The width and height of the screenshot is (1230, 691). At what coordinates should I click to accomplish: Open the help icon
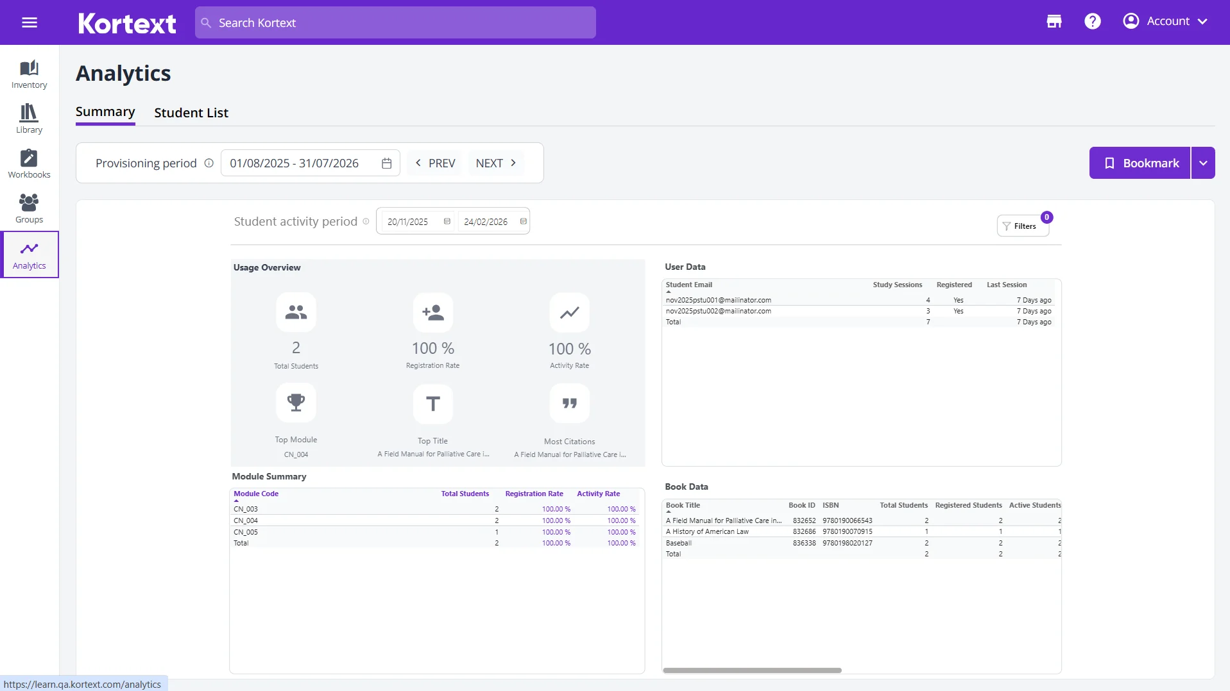click(x=1093, y=21)
